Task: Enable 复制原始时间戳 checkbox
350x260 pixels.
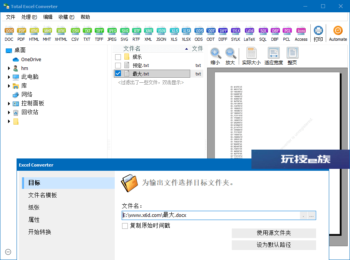Action: tap(125, 226)
